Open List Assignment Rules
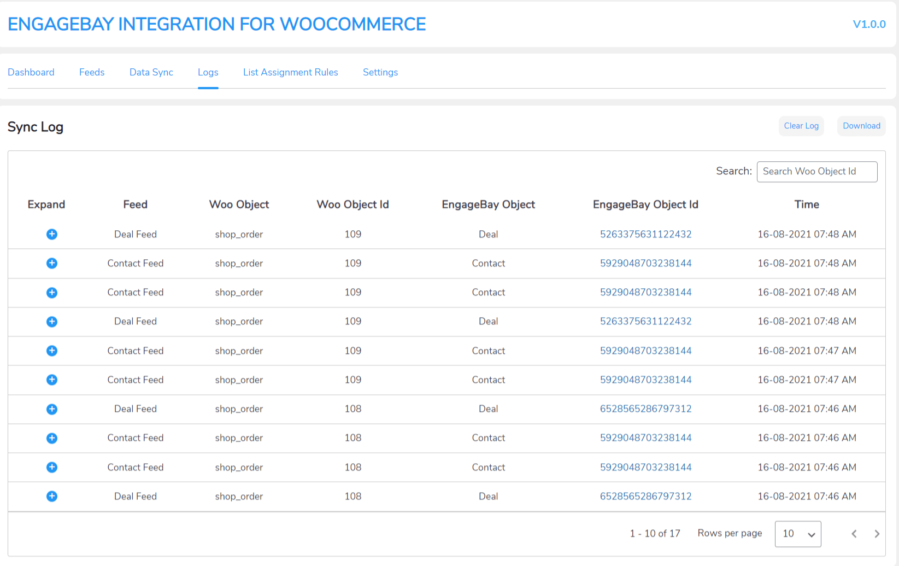Viewport: 899px width, 566px height. coord(291,72)
